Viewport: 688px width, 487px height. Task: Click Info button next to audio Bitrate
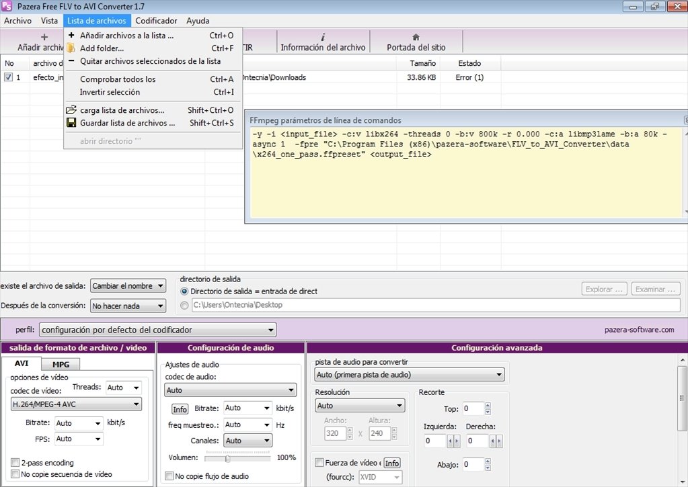point(180,409)
